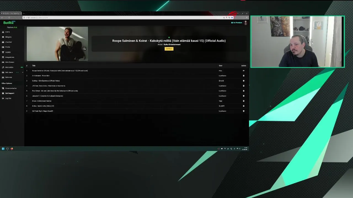Click Kaiku Entertainment artist name
Screen dimensions: 353x198
click(x=172, y=45)
